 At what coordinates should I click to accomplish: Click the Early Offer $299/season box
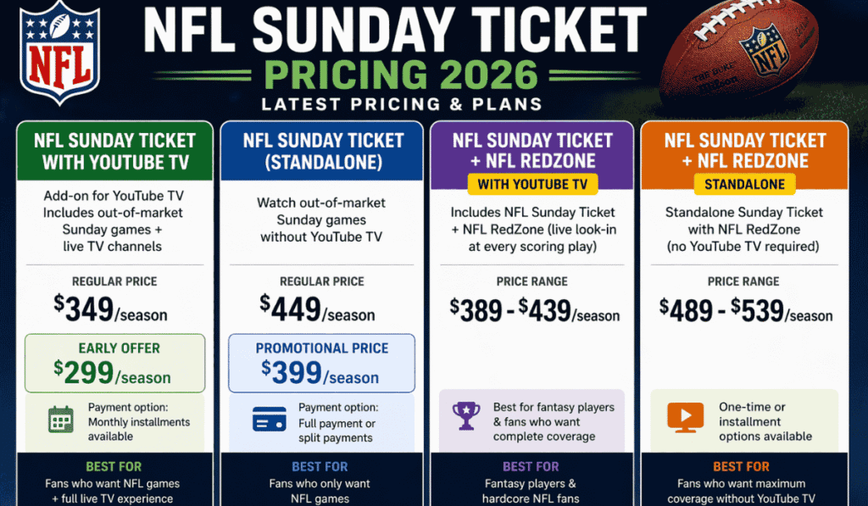coord(115,362)
